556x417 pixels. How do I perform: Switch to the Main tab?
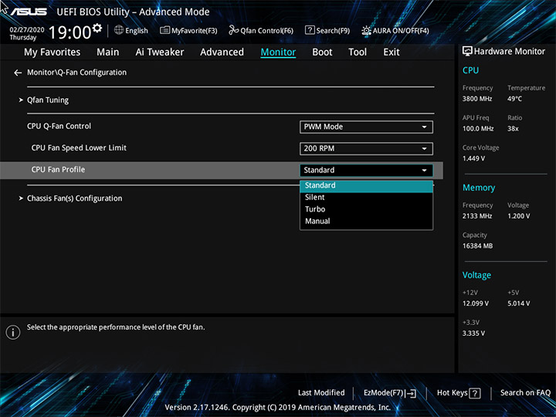point(108,53)
